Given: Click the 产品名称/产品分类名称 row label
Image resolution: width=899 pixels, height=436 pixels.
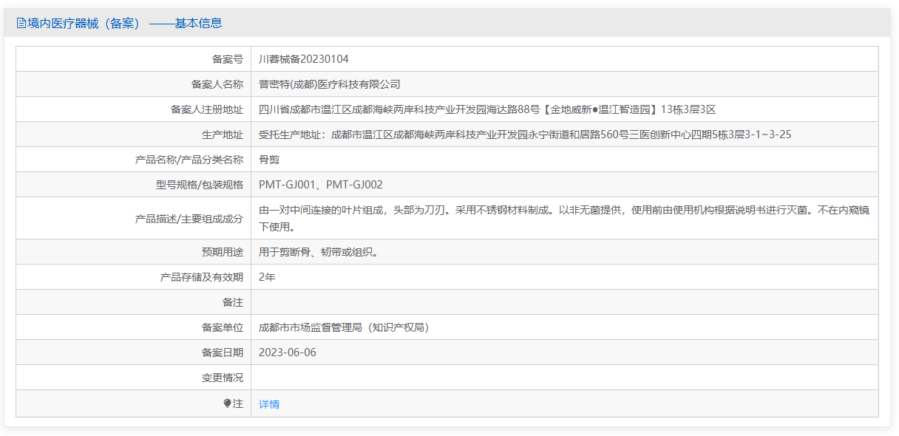Looking at the screenshot, I should [x=189, y=160].
